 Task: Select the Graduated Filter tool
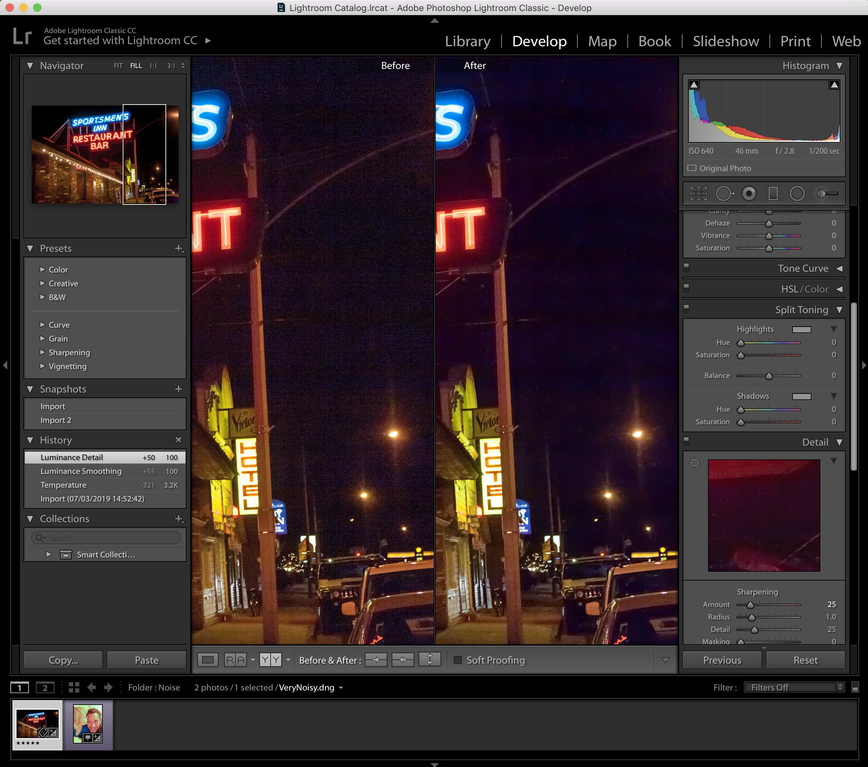pos(773,194)
